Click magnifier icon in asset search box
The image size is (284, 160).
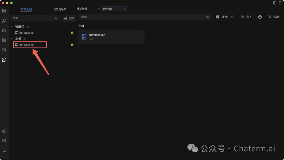click(x=207, y=17)
